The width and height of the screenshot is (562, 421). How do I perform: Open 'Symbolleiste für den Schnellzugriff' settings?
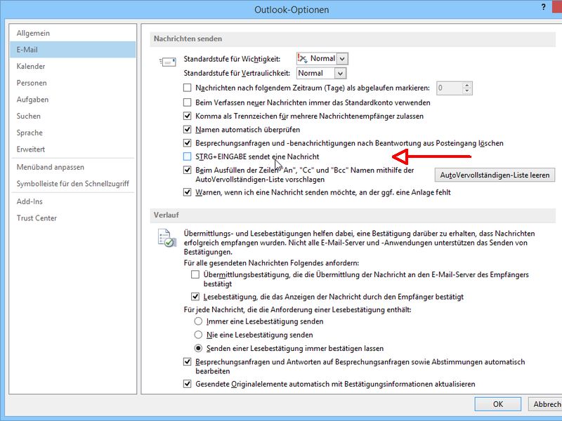pos(73,184)
